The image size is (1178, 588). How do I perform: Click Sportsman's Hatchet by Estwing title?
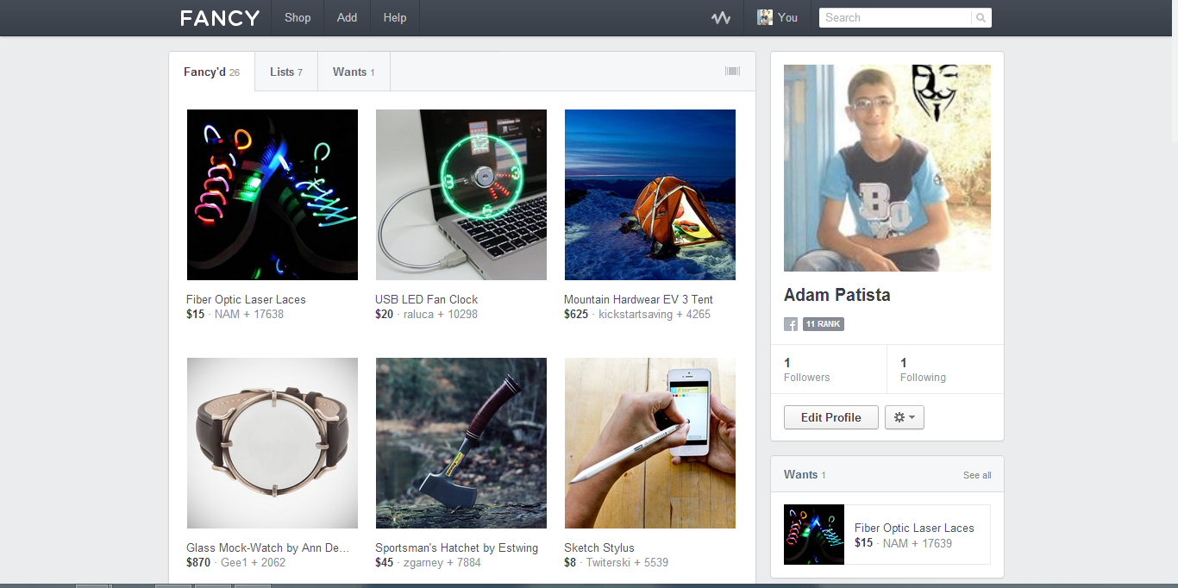(456, 547)
